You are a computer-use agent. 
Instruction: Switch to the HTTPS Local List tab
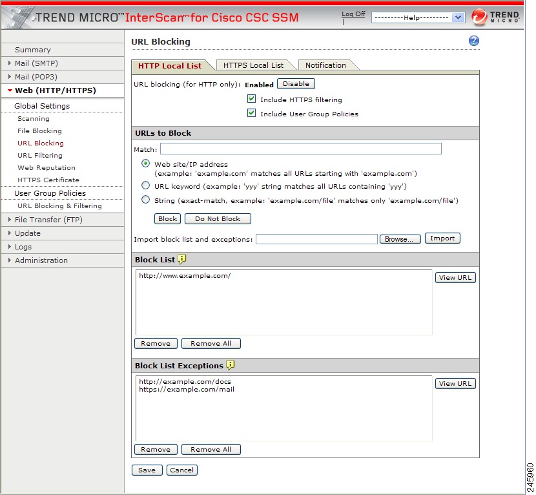tap(253, 65)
